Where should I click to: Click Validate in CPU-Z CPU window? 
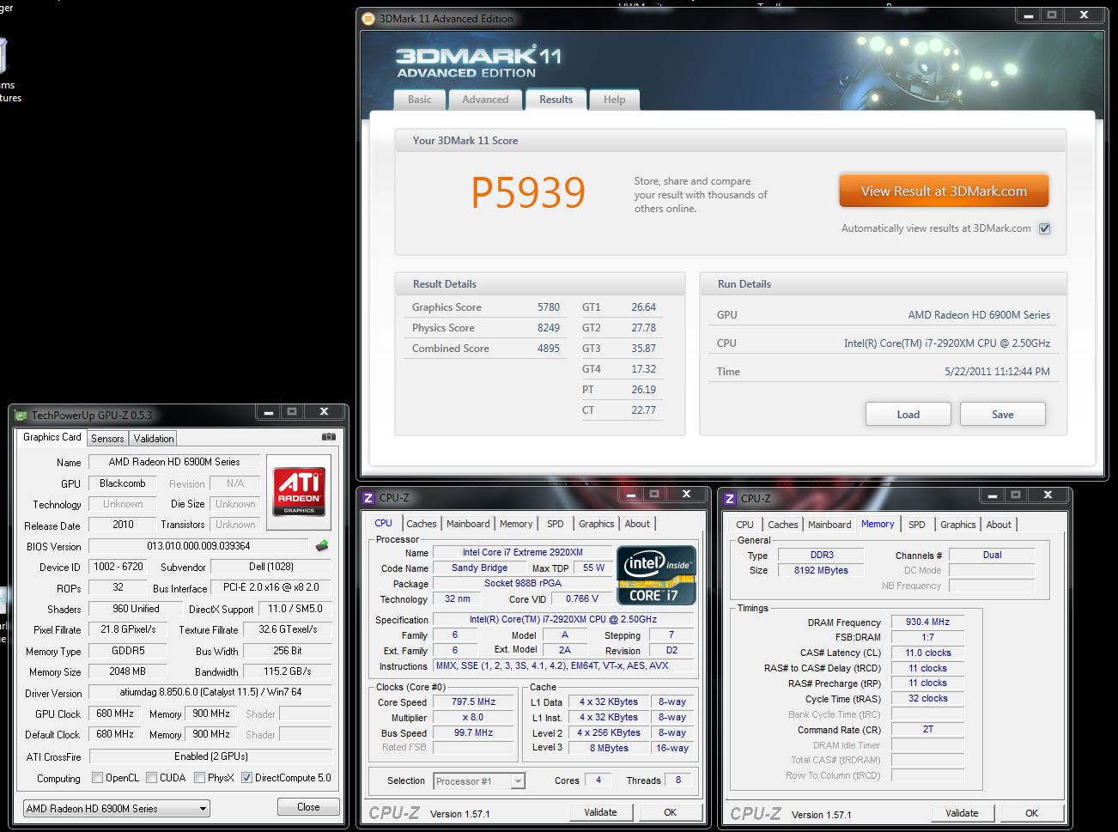(600, 812)
